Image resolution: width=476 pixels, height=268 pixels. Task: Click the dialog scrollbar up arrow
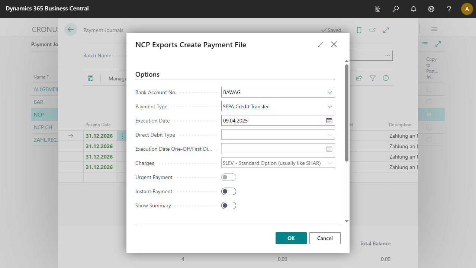347,61
